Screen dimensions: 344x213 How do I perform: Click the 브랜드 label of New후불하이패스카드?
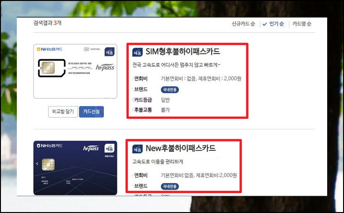coord(141,186)
